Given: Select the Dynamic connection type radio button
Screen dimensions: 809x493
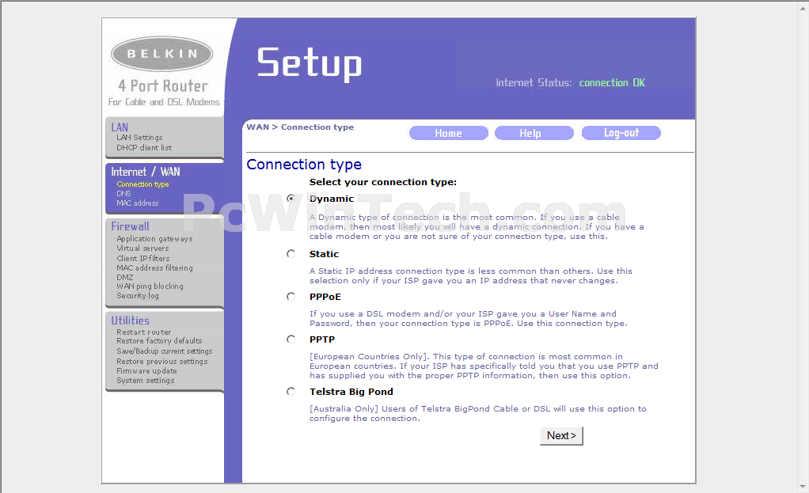Looking at the screenshot, I should pos(291,198).
